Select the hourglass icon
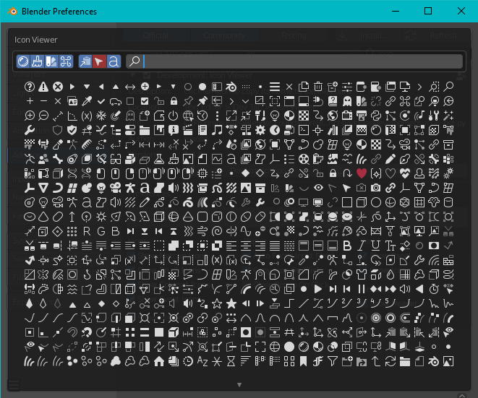Viewport: 478px width, 398px height. pos(231,361)
